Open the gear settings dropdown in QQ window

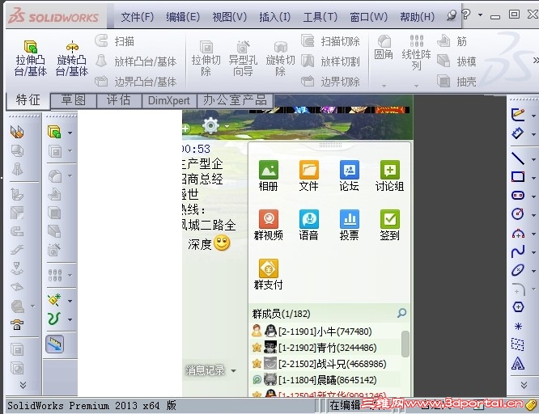pyautogui.click(x=227, y=126)
